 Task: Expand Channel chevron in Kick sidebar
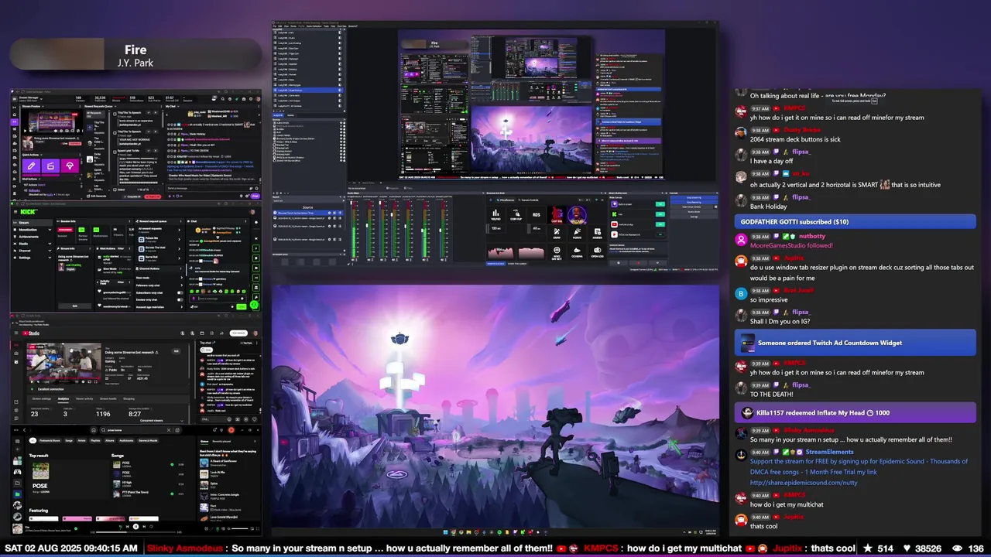tap(50, 251)
